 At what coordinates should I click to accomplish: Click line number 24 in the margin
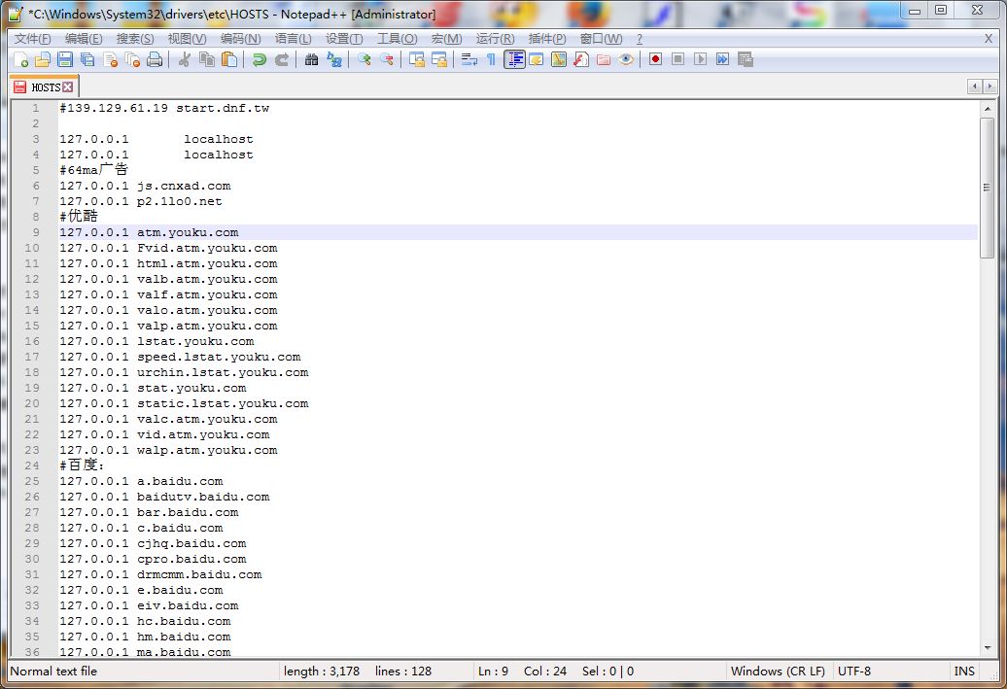[32, 465]
